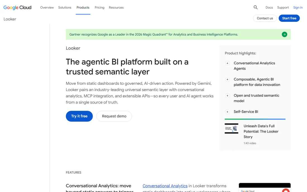Jump to Open and trusted semantic model highlight

[x=256, y=98]
